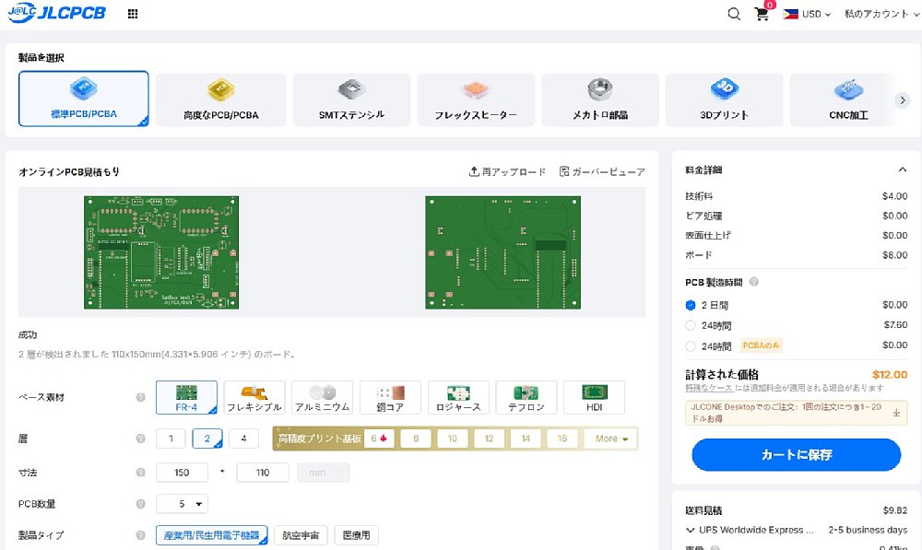Screen dimensions: 922x550
Task: Click help icon beside PCB製造時間
Action: pos(753,282)
